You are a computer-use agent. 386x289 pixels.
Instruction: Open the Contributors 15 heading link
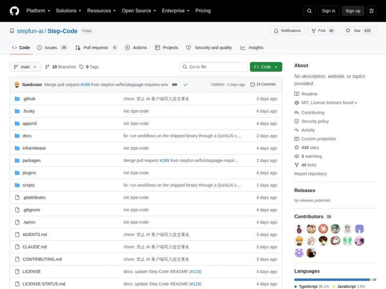coord(313,216)
